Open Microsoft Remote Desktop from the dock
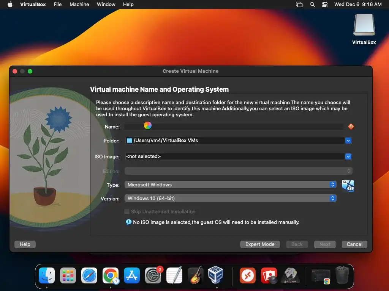389x291 pixels. pyautogui.click(x=247, y=275)
